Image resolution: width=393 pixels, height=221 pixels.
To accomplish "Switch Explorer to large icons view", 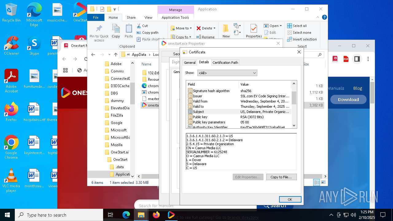I will click(x=323, y=182).
